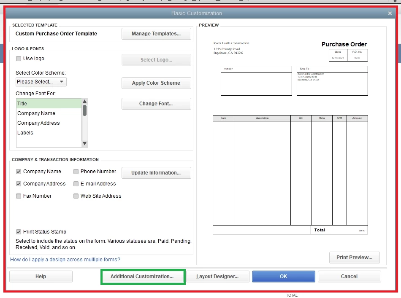Open the apply design across forms link

(65, 260)
